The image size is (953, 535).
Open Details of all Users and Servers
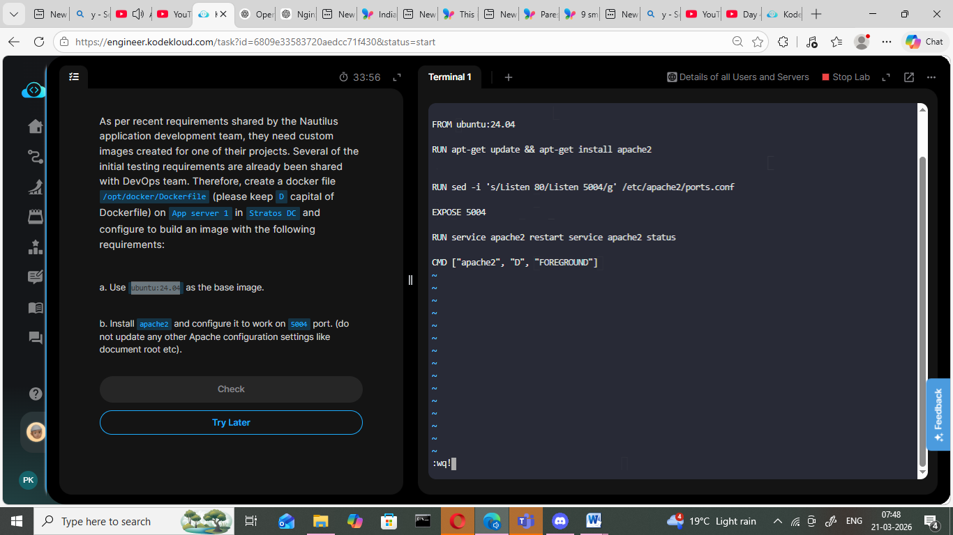click(738, 77)
